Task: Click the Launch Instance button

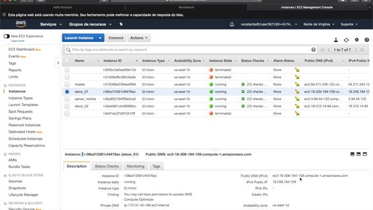Action: (79, 38)
